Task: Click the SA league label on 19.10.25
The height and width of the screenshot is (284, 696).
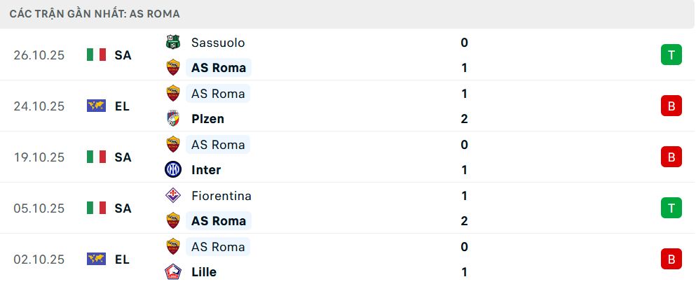Action: (x=123, y=157)
